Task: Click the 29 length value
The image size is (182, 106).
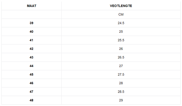Action: 121,100
